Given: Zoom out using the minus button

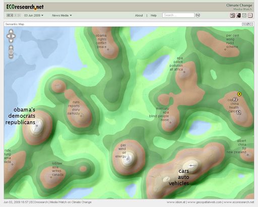Looking at the screenshot, I should point(11,57).
